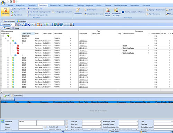
Task: Click the Cliente code input field
Action: click(x=27, y=124)
